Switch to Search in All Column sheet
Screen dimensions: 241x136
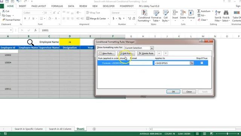pyautogui.click(x=60, y=129)
